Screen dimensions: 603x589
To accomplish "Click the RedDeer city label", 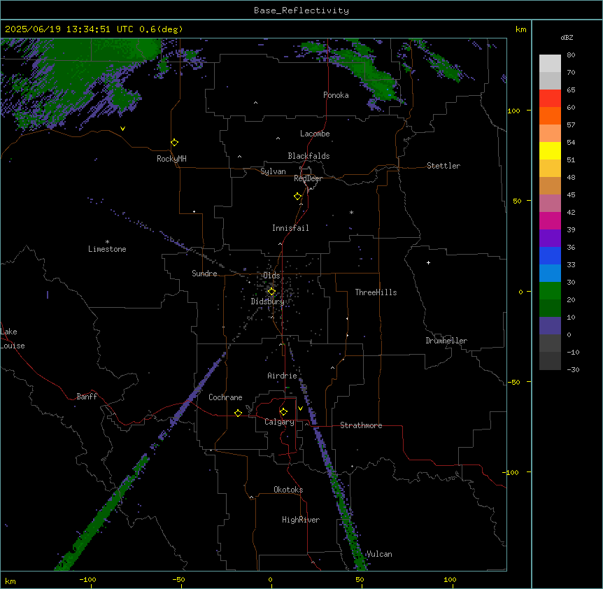I will coord(308,178).
